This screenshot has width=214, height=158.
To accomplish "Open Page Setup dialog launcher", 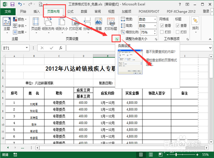I will click(x=117, y=39).
